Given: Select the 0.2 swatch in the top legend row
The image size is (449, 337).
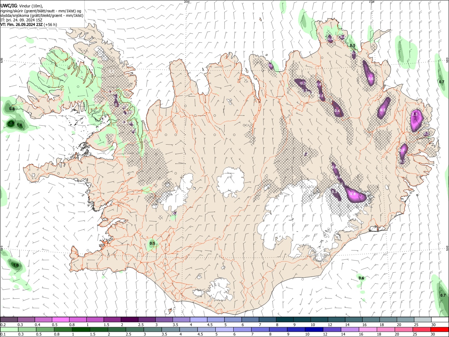Looking at the screenshot, I should 9,319.
